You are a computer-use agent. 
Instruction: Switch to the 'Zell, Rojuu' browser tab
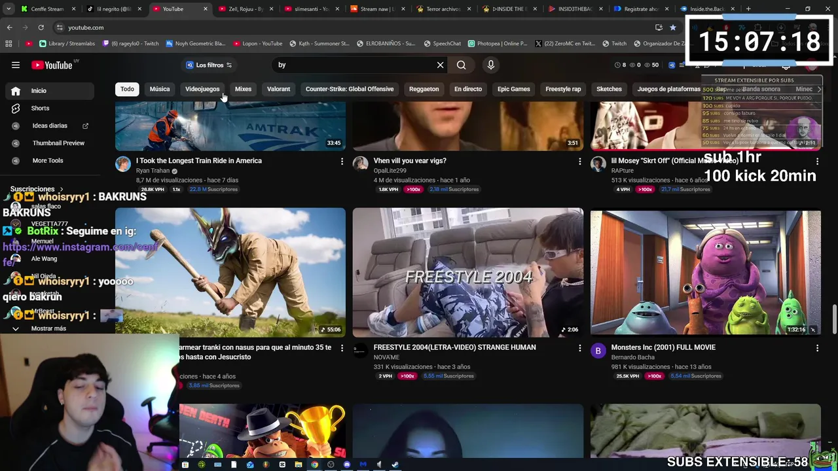(246, 9)
